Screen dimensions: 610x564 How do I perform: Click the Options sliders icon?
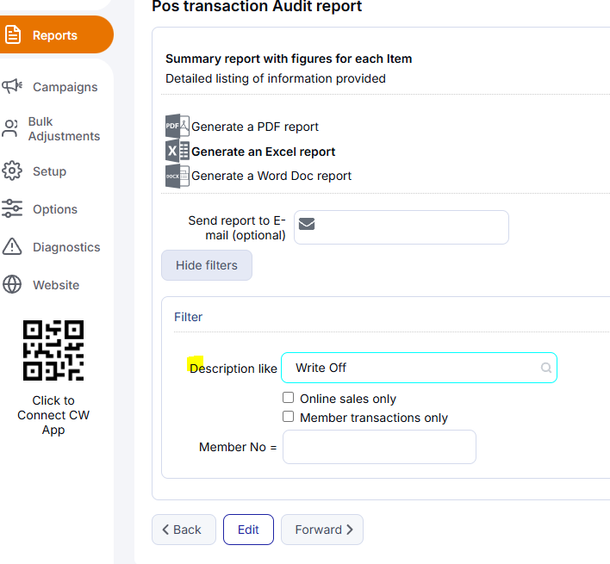click(12, 208)
